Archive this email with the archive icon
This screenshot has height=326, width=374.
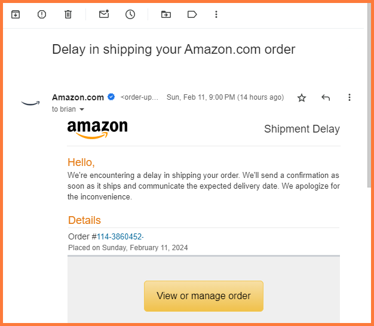click(x=16, y=14)
